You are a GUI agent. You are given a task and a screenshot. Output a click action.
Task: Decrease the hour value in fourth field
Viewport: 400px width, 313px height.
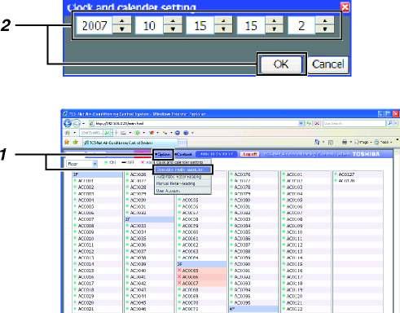tap(274, 29)
